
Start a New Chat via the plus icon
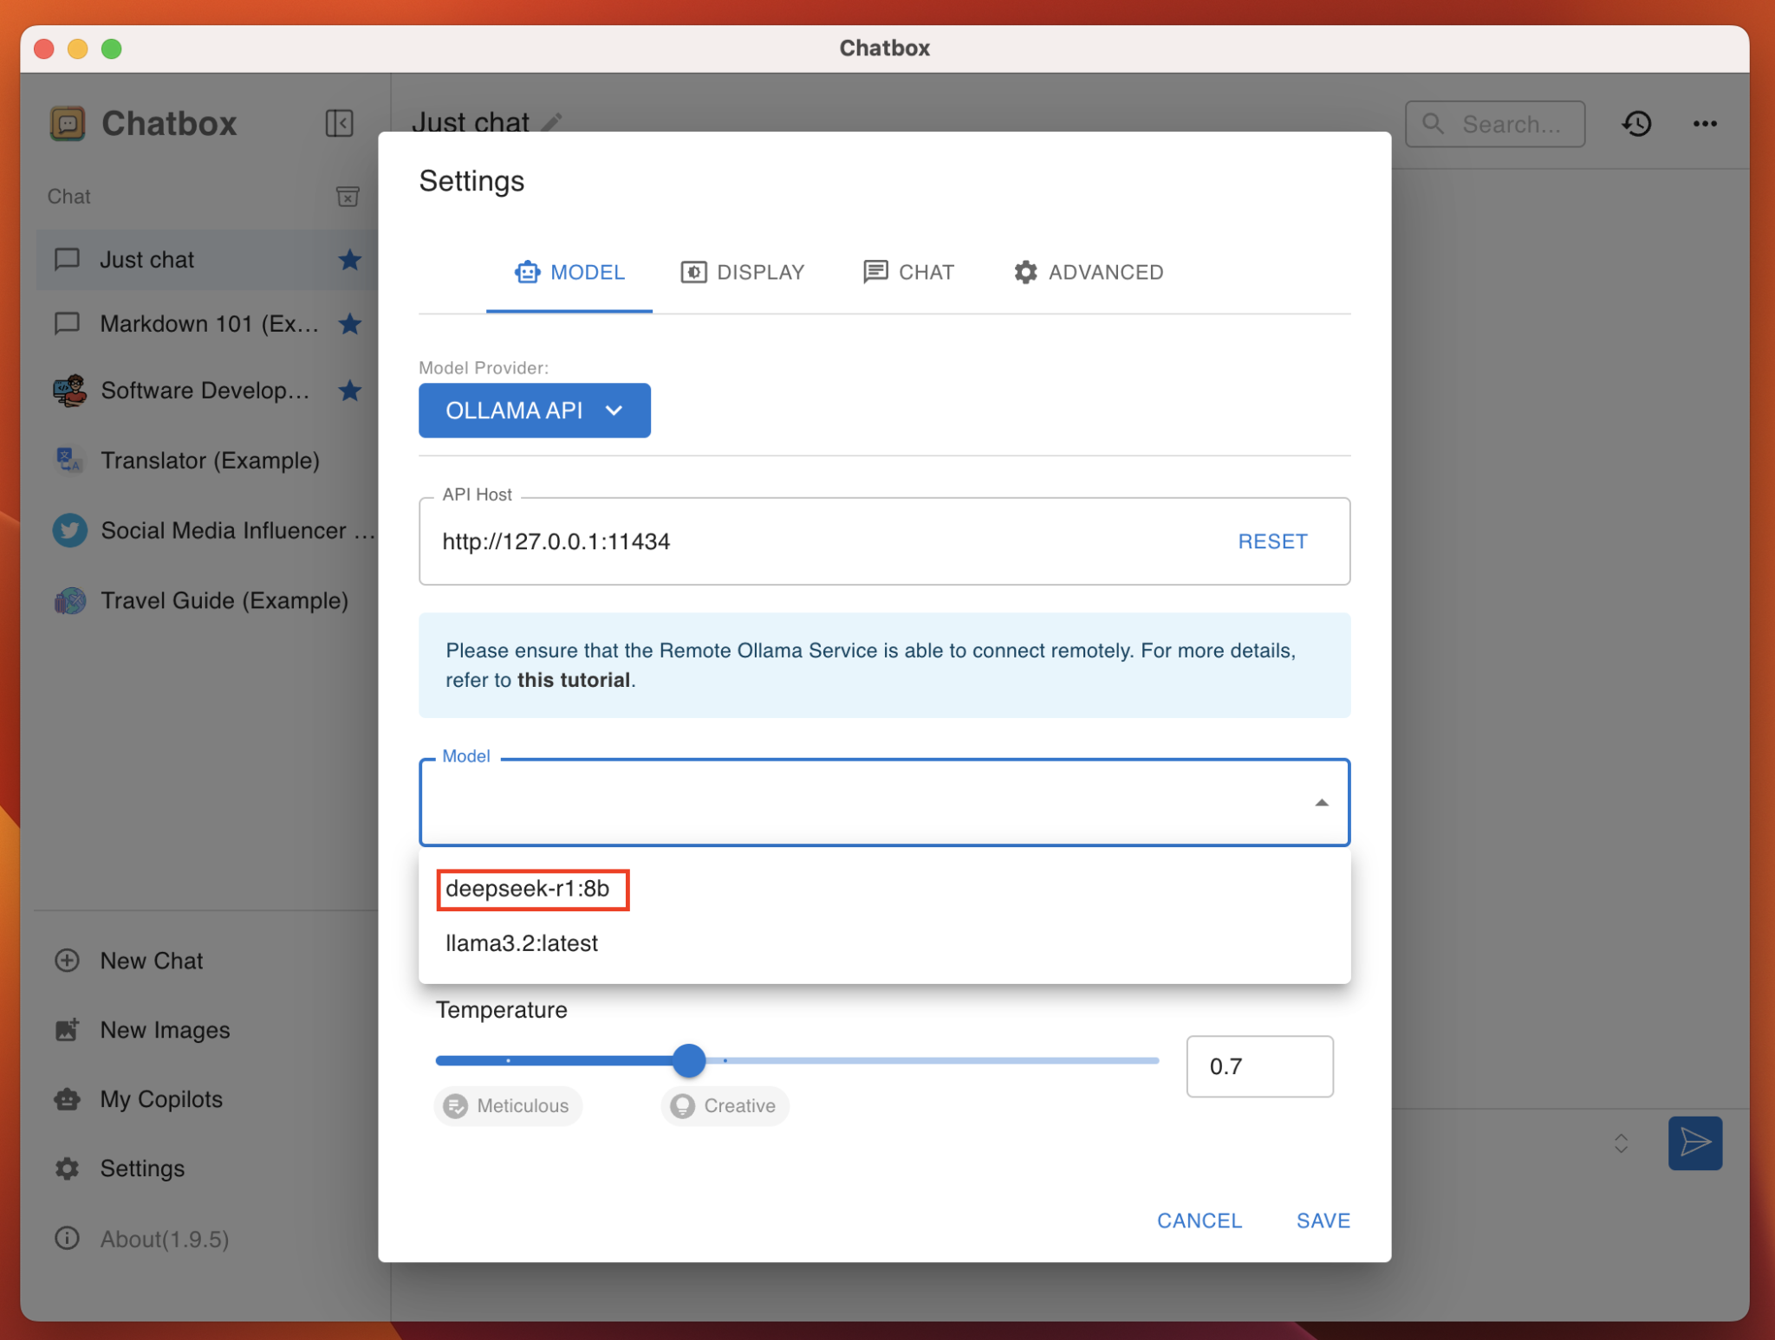pos(68,960)
